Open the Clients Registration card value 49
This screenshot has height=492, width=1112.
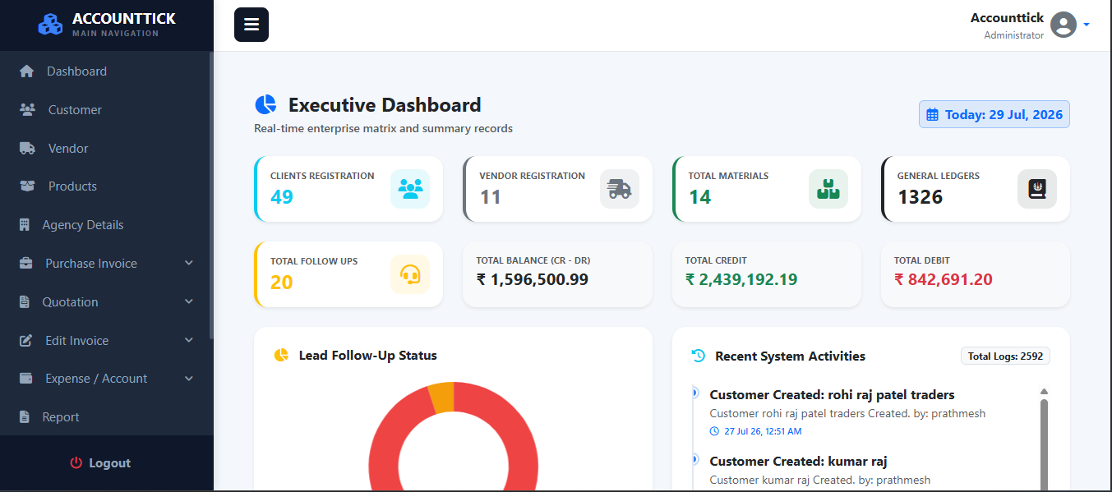(x=282, y=197)
